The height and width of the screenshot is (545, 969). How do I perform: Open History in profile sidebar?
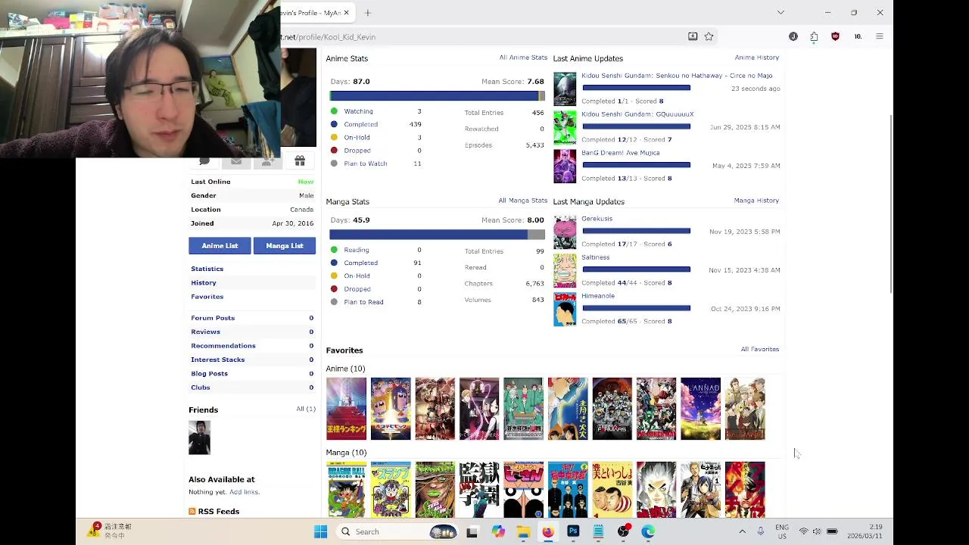pos(204,282)
